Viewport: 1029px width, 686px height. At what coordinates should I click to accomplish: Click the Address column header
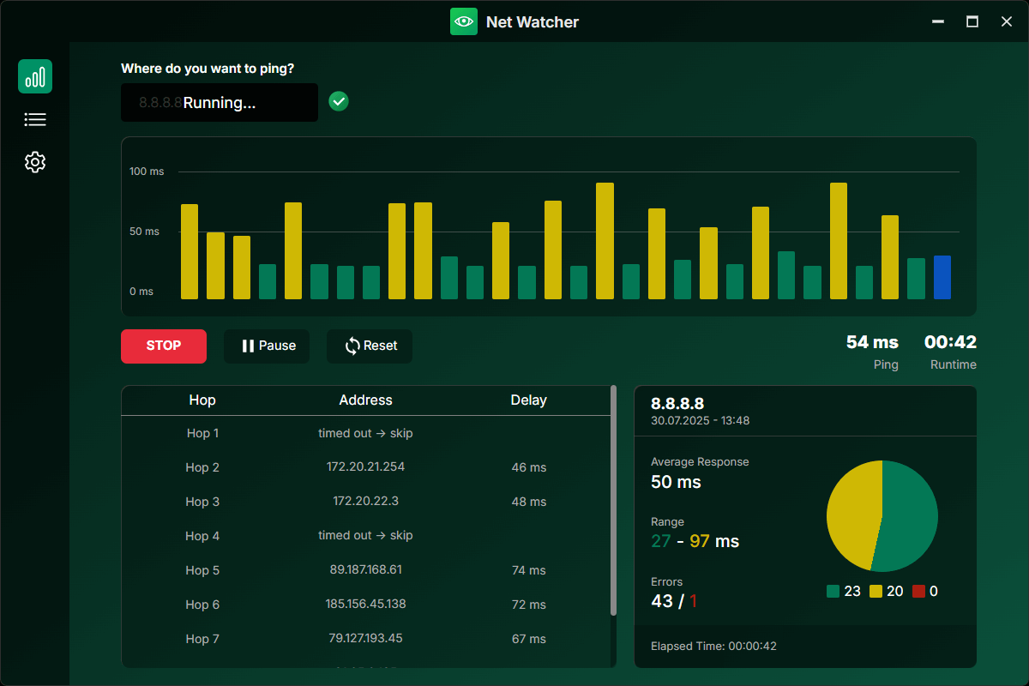click(x=365, y=400)
